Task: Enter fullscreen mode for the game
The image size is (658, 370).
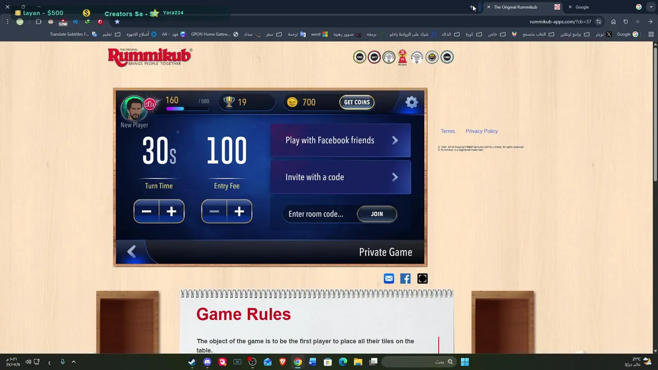Action: [423, 279]
